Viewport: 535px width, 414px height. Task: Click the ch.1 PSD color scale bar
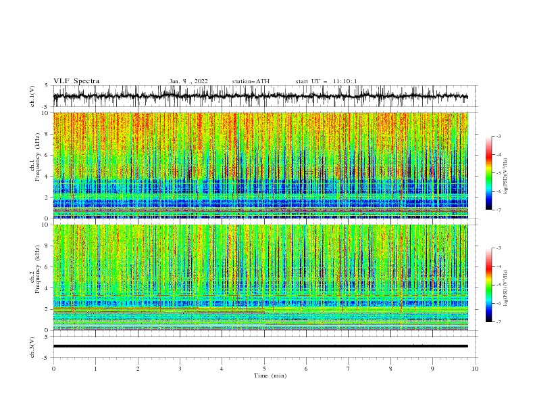pyautogui.click(x=488, y=173)
